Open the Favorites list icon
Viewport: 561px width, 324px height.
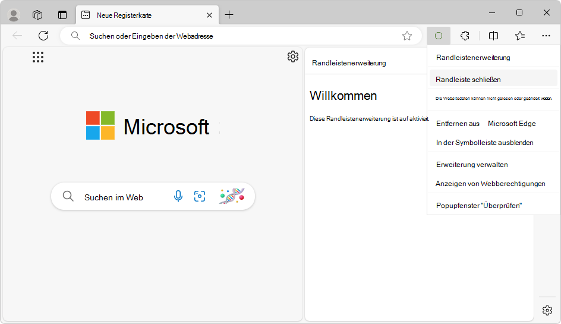tap(520, 36)
